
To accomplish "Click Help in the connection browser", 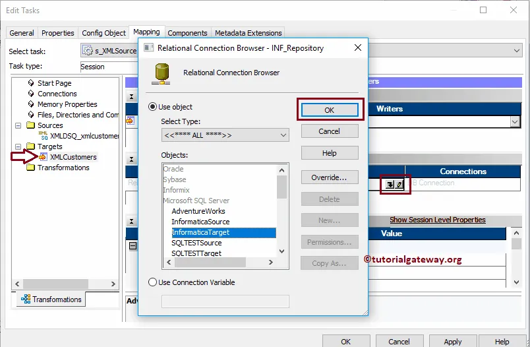I will click(x=330, y=153).
